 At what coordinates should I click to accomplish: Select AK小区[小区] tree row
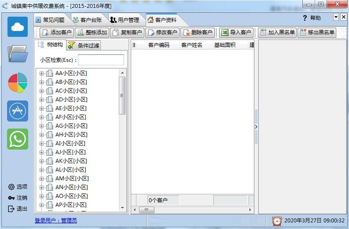click(71, 161)
